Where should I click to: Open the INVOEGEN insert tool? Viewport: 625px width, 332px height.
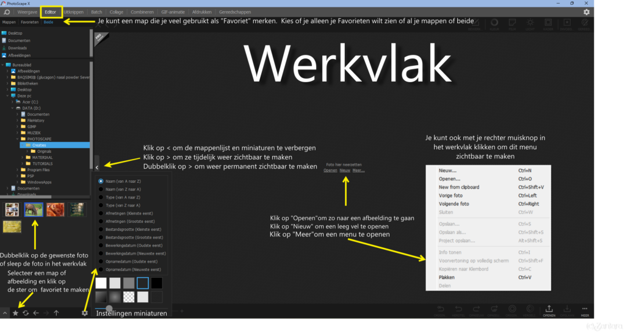click(566, 24)
